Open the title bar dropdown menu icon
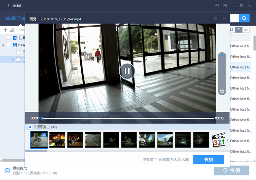This screenshot has height=180, width=256. click(x=225, y=6)
